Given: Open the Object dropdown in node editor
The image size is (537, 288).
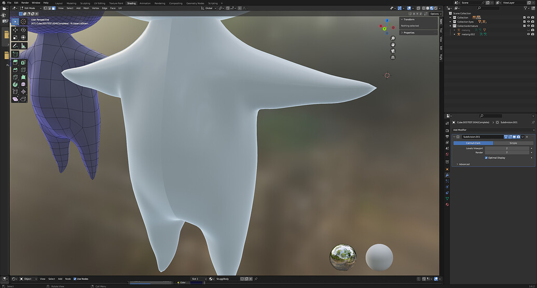Looking at the screenshot, I should 28,279.
